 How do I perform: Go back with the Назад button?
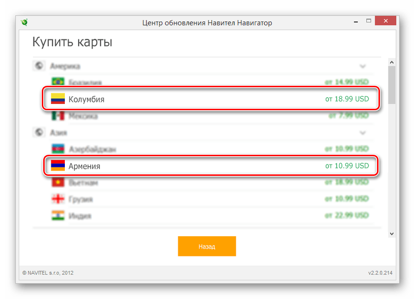click(x=207, y=246)
